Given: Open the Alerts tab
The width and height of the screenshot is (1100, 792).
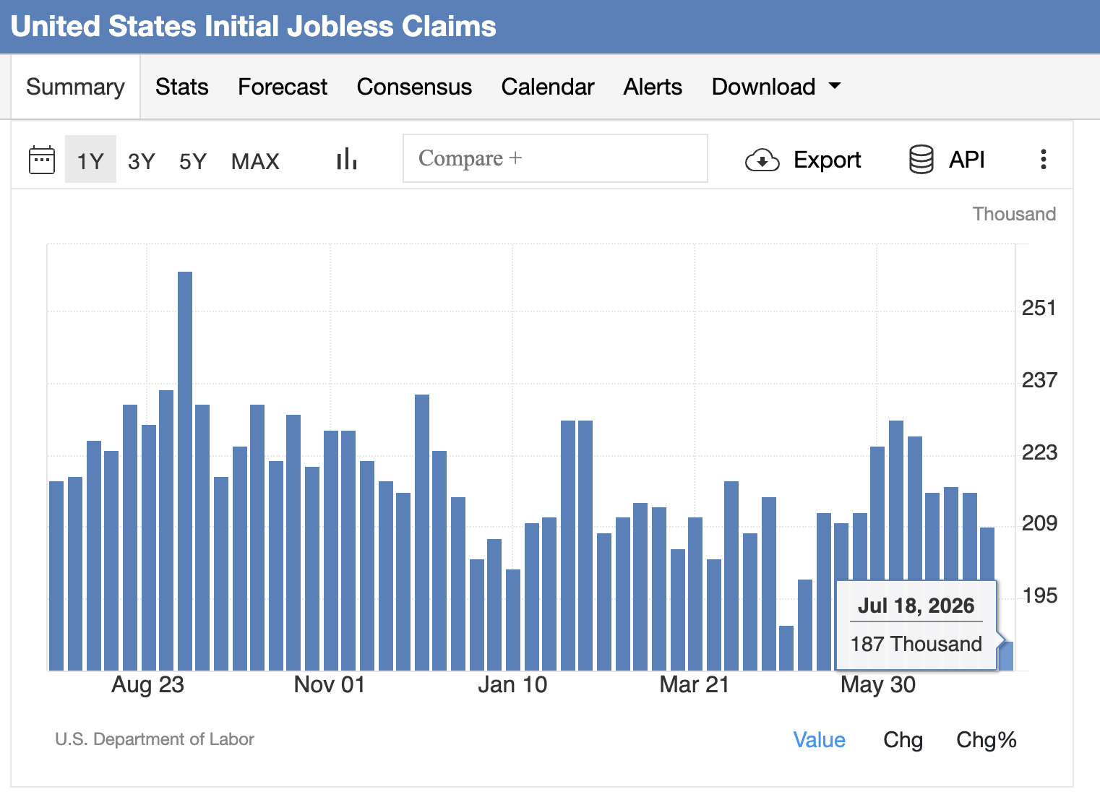Looking at the screenshot, I should 653,87.
